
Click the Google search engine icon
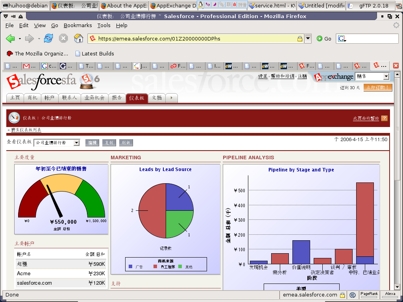[x=342, y=39]
